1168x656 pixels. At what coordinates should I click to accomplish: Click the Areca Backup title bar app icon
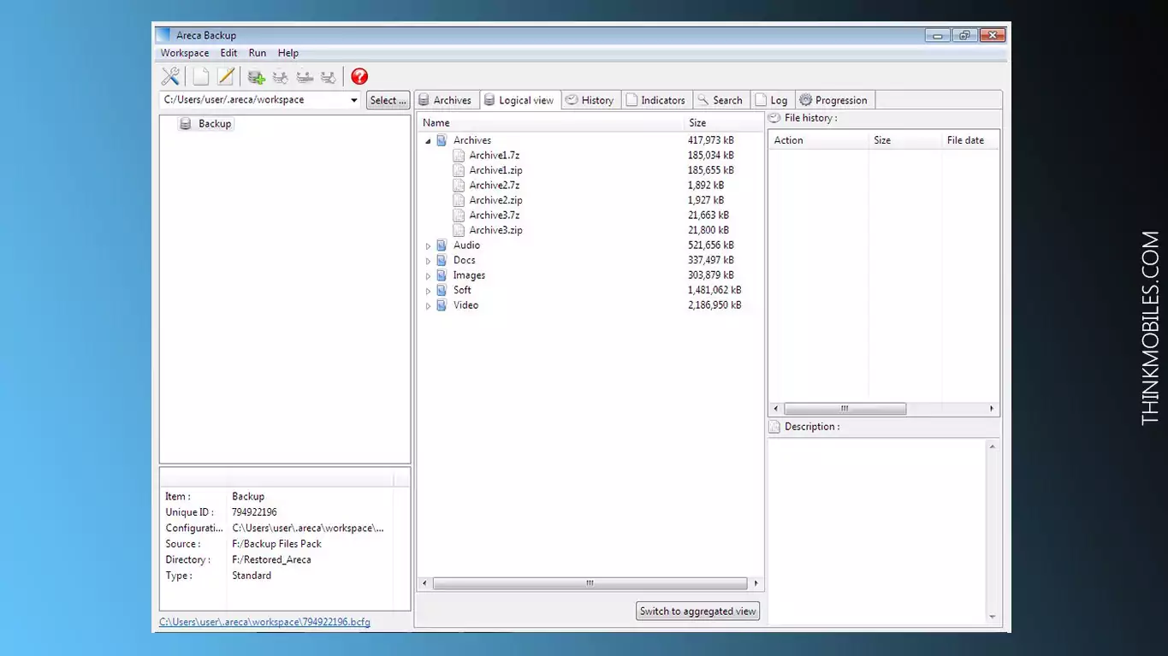point(163,35)
